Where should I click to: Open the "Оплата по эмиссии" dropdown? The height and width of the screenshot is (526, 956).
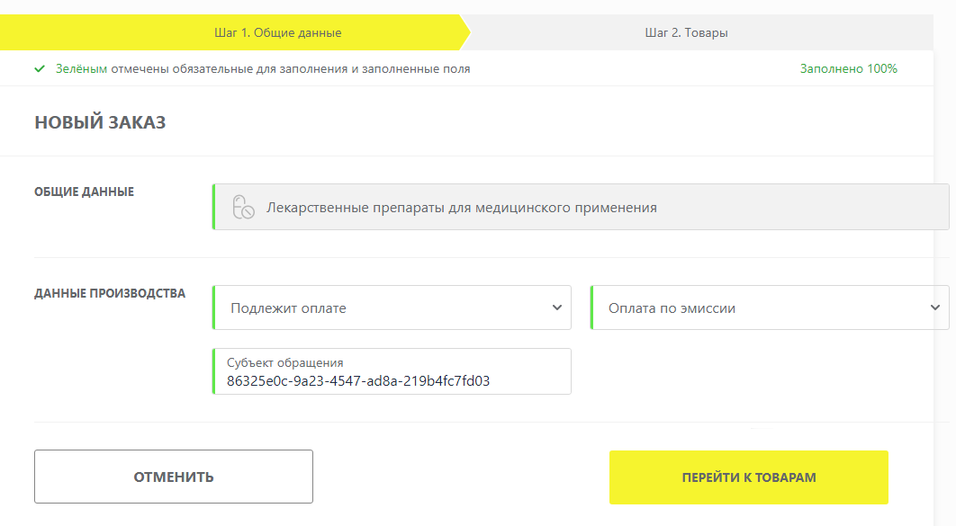770,307
